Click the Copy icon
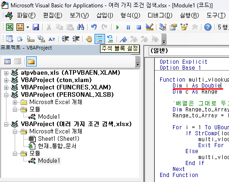The width and height of the screenshot is (229, 182). tap(59, 27)
